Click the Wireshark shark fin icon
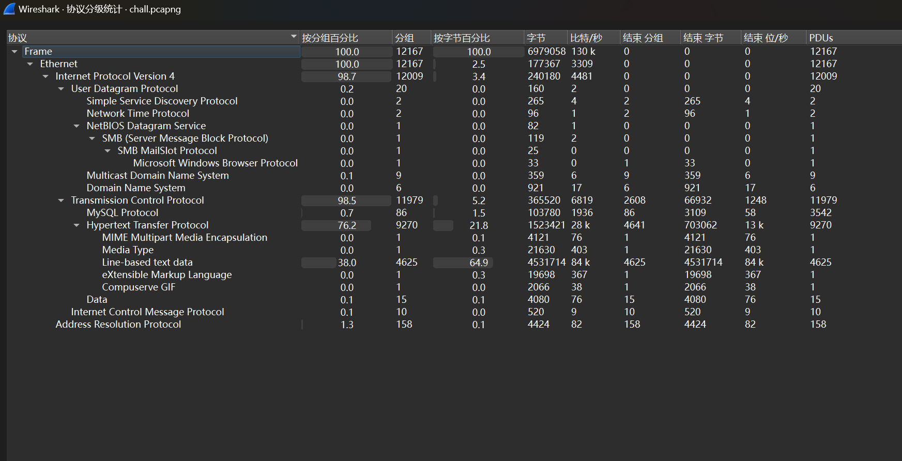The image size is (902, 461). 9,9
